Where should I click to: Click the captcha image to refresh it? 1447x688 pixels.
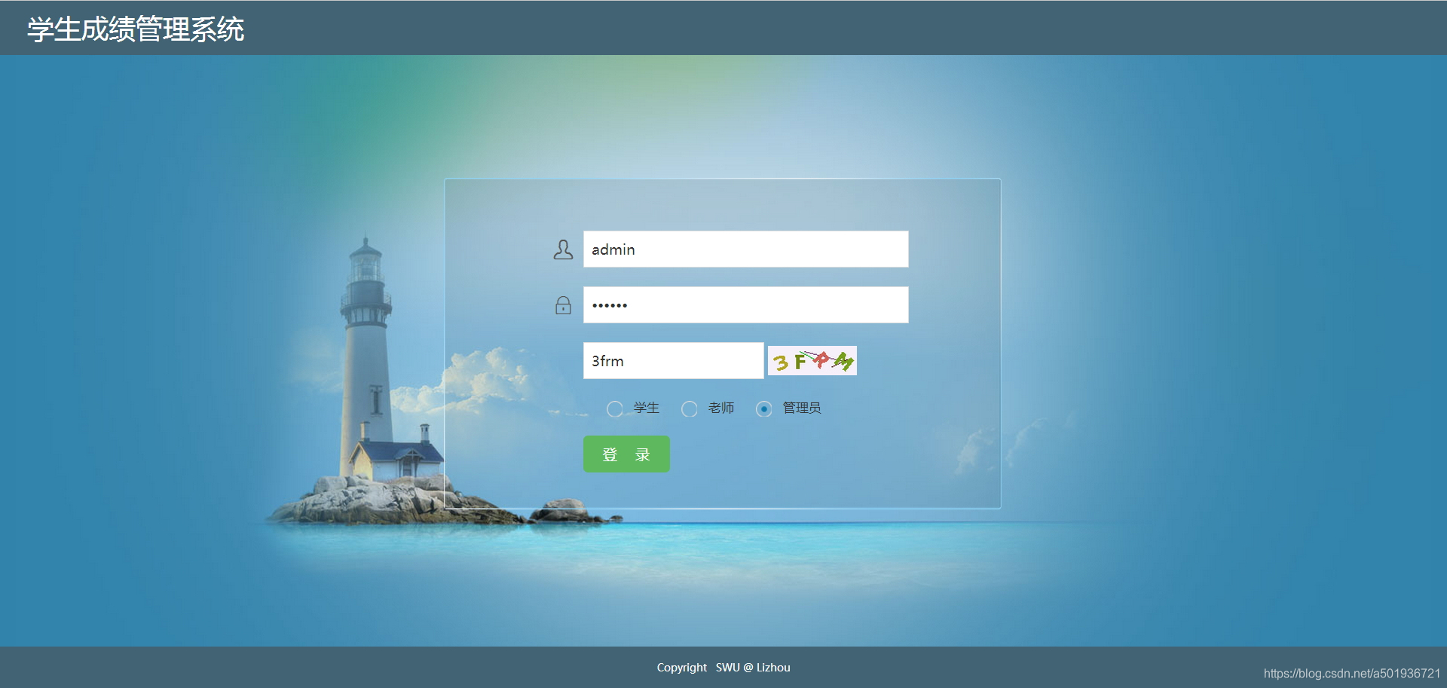coord(811,360)
